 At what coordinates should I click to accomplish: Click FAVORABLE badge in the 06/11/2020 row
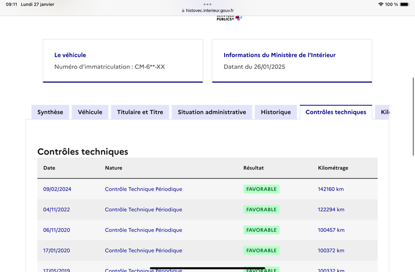261,230
